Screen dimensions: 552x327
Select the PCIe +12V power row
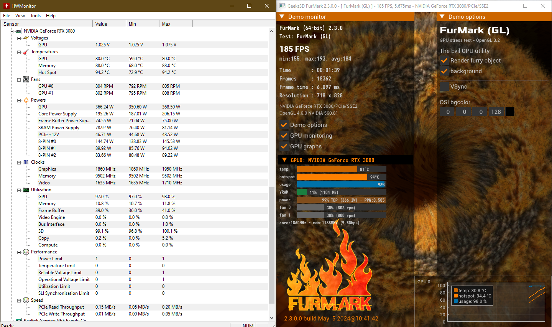(134, 135)
